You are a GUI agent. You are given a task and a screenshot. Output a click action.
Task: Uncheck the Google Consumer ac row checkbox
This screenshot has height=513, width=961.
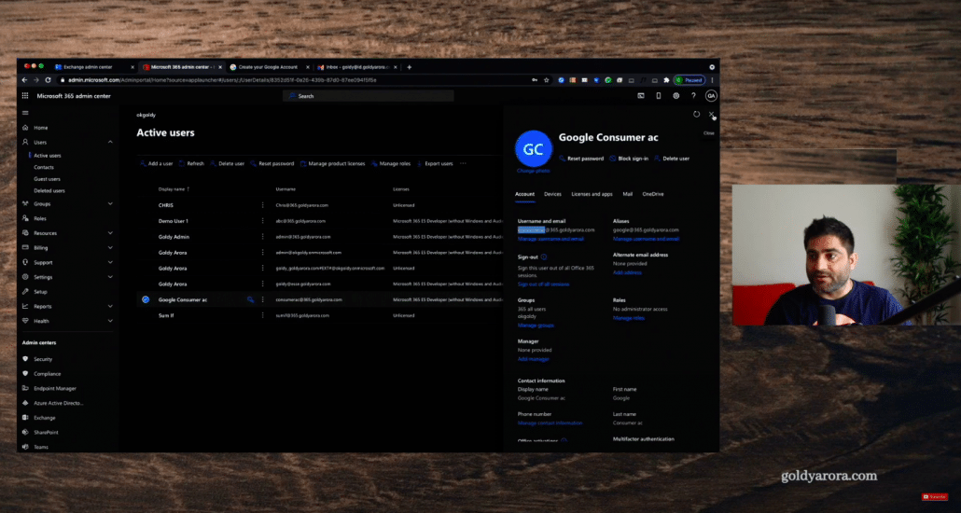point(146,299)
